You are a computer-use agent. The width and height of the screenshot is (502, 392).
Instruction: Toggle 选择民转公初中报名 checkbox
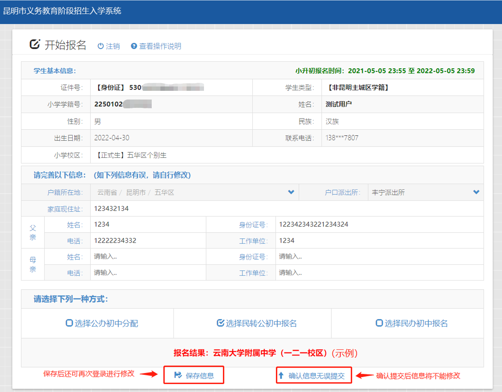(220, 323)
